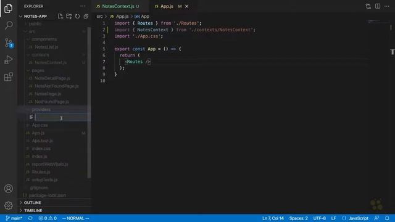Open the Search view in activity bar

8,25
